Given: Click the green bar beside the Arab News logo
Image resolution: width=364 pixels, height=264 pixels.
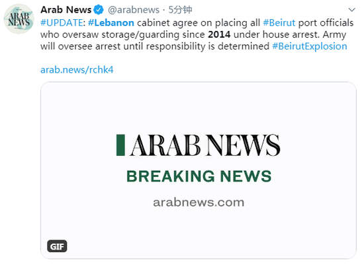Looking at the screenshot, I should click(120, 145).
